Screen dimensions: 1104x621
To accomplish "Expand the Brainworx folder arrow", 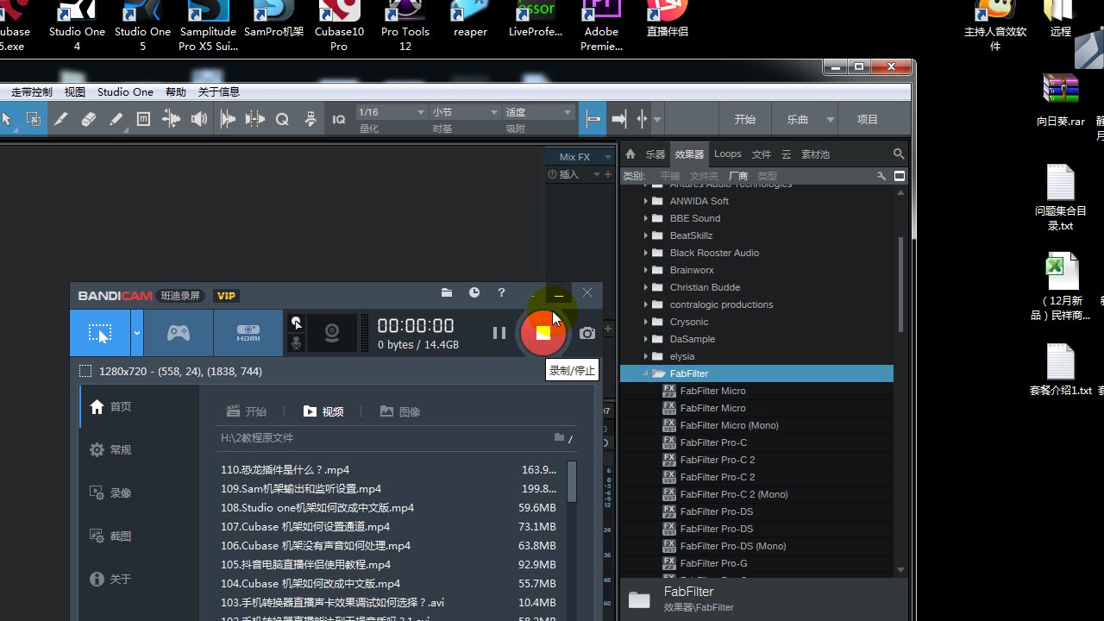I will 645,270.
